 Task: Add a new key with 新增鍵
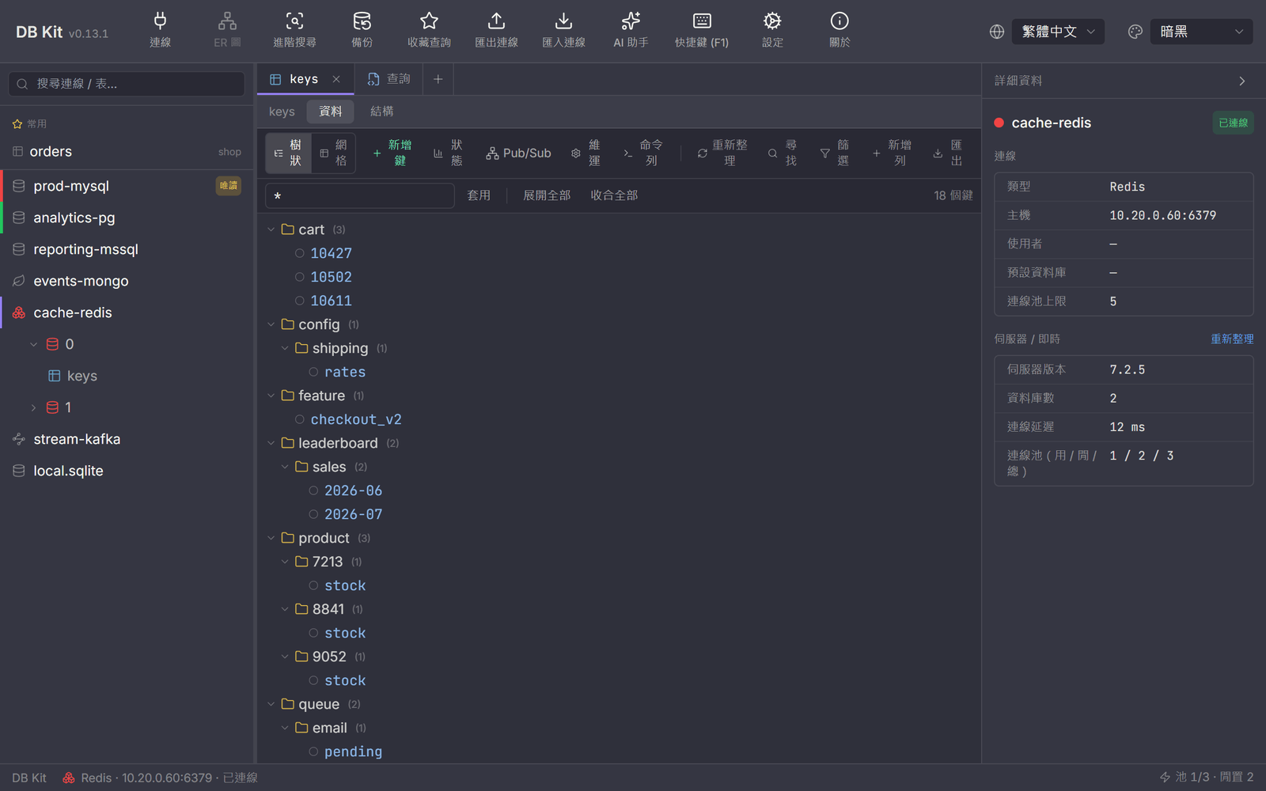click(x=393, y=153)
